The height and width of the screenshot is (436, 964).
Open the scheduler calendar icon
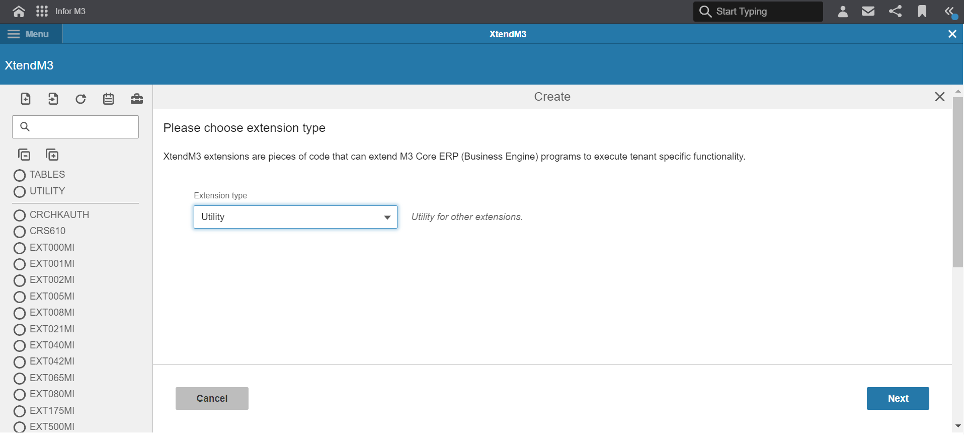tap(109, 99)
